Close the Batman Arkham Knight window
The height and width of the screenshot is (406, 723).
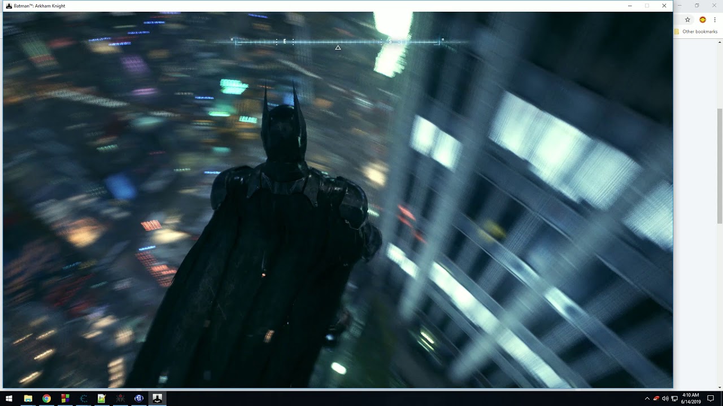[664, 6]
